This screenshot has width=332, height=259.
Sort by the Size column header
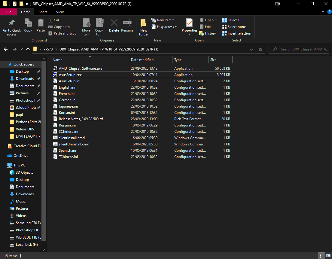coord(220,60)
